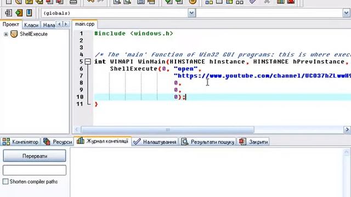This screenshot has height=197, width=351.
Task: Click the Rebuild All toolbar icon
Action: [240, 2]
